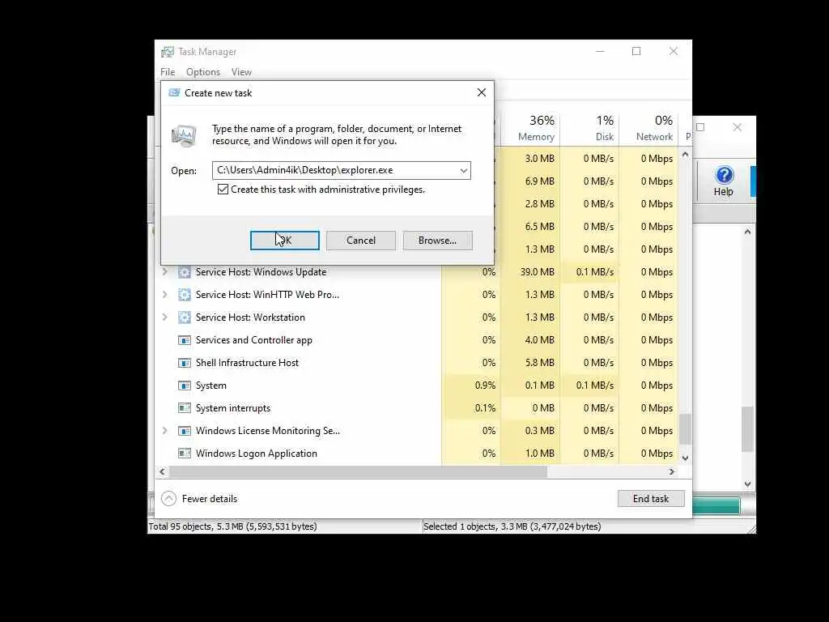Open the dropdown arrow of the Open field
829x622 pixels.
coord(463,170)
